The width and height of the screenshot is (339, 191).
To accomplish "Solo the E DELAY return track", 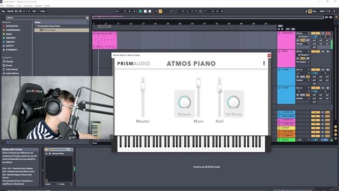I will click(323, 128).
